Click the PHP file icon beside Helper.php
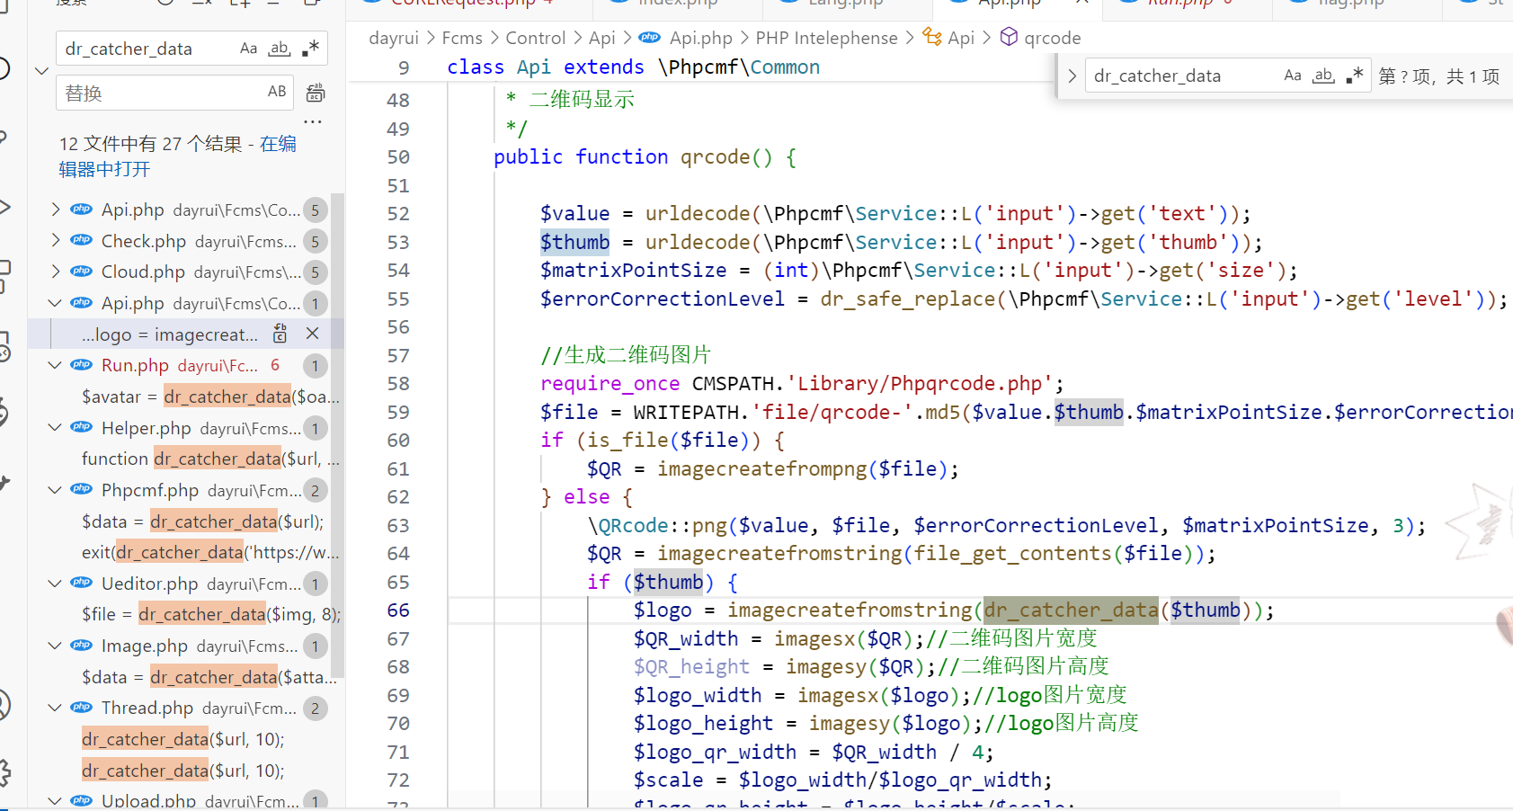1513x811 pixels. pos(82,427)
